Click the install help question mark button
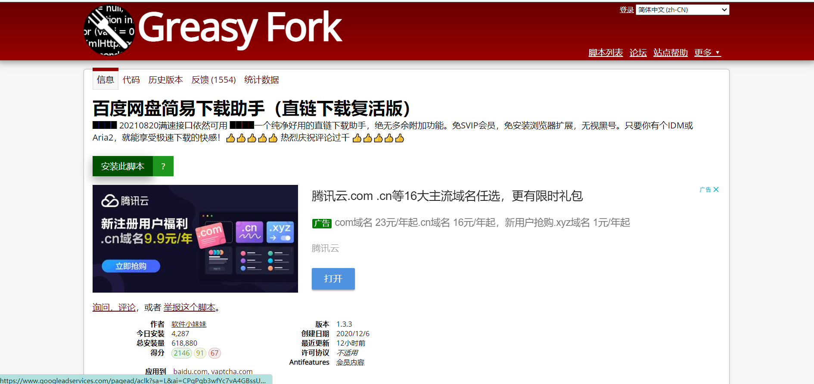 163,166
